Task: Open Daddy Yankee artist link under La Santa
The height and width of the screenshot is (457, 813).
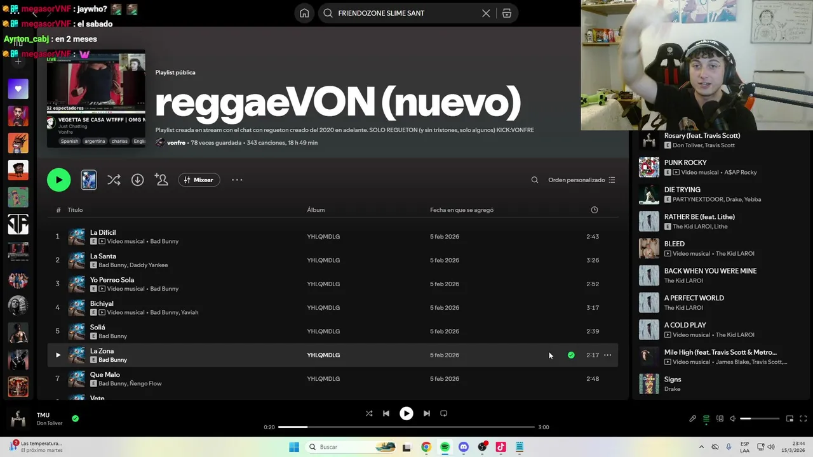Action: coord(149,265)
